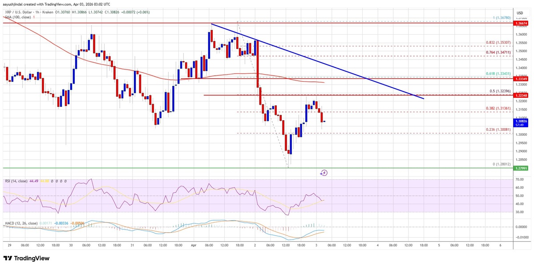Viewport: 534px width, 267px height.
Task: Click the 31 date label on time axis
Action: click(x=132, y=245)
